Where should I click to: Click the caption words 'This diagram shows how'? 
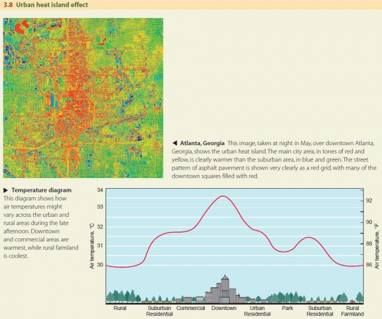tap(35, 198)
